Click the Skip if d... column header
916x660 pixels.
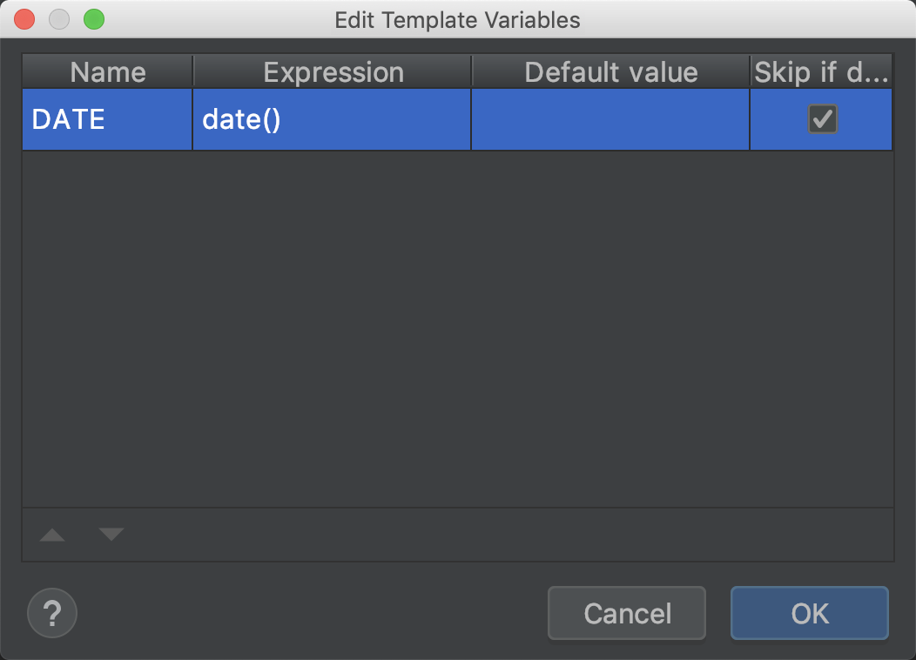[x=821, y=72]
